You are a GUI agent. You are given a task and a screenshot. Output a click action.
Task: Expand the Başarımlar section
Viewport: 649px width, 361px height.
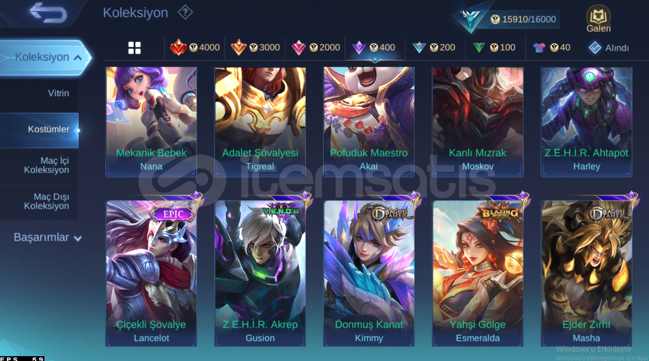[48, 238]
